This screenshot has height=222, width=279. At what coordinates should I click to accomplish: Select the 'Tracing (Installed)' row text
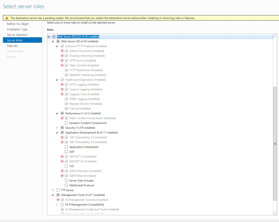80,109
